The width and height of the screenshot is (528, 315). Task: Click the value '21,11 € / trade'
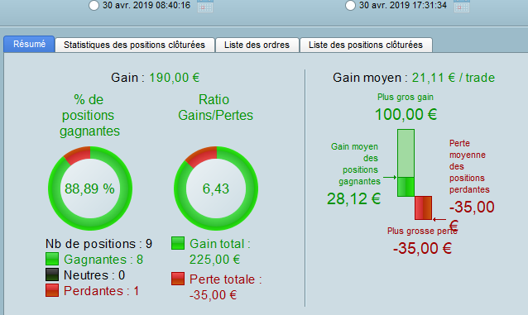[x=454, y=78]
